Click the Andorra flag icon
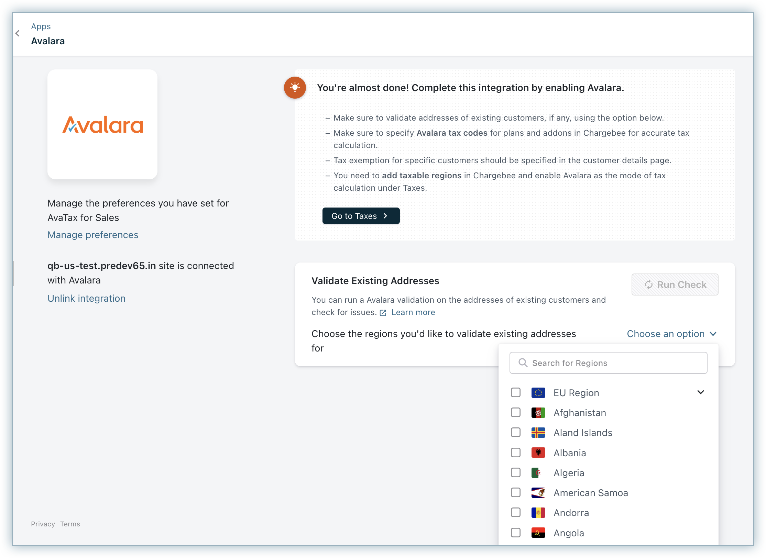The width and height of the screenshot is (766, 558). click(x=538, y=513)
